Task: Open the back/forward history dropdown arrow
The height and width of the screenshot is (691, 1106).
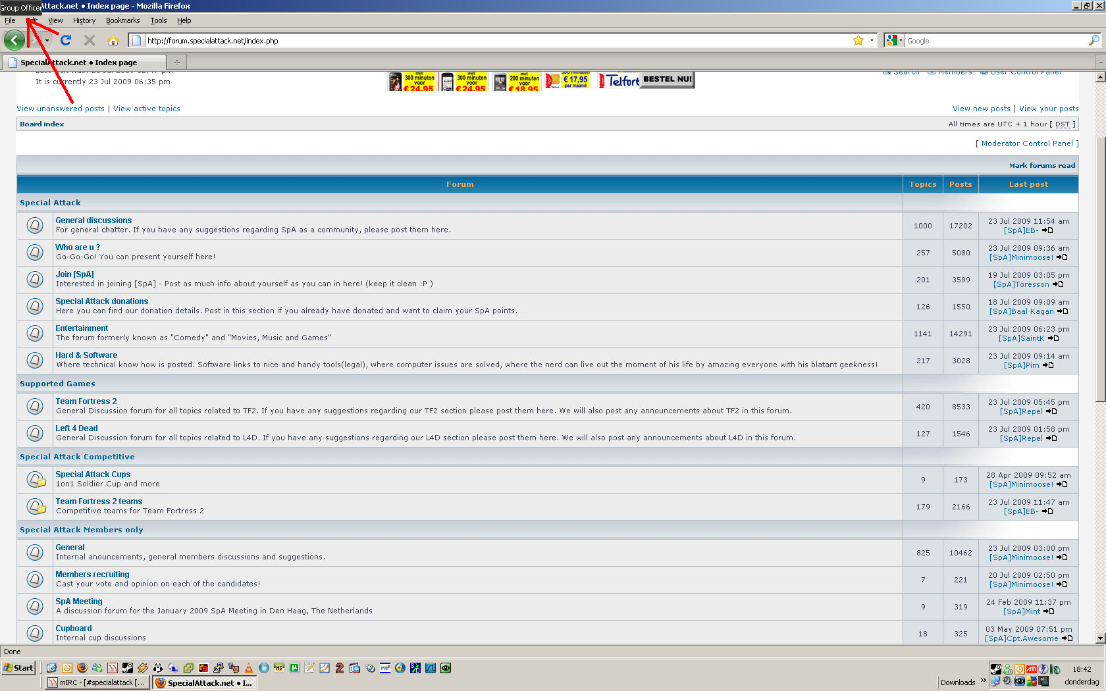Action: (x=47, y=41)
